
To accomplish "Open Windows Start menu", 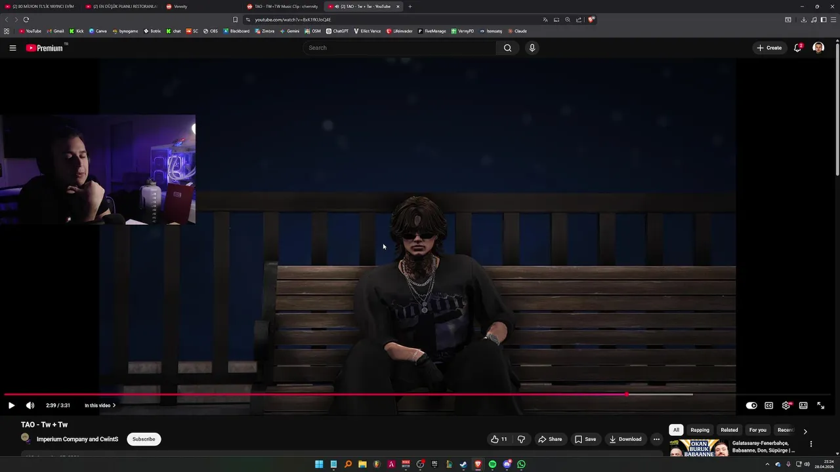I will click(319, 464).
